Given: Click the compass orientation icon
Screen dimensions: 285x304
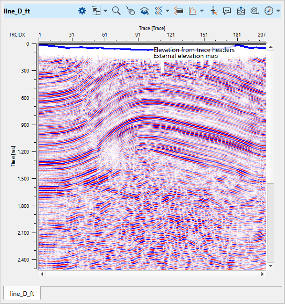Looking at the screenshot, I should (x=269, y=11).
